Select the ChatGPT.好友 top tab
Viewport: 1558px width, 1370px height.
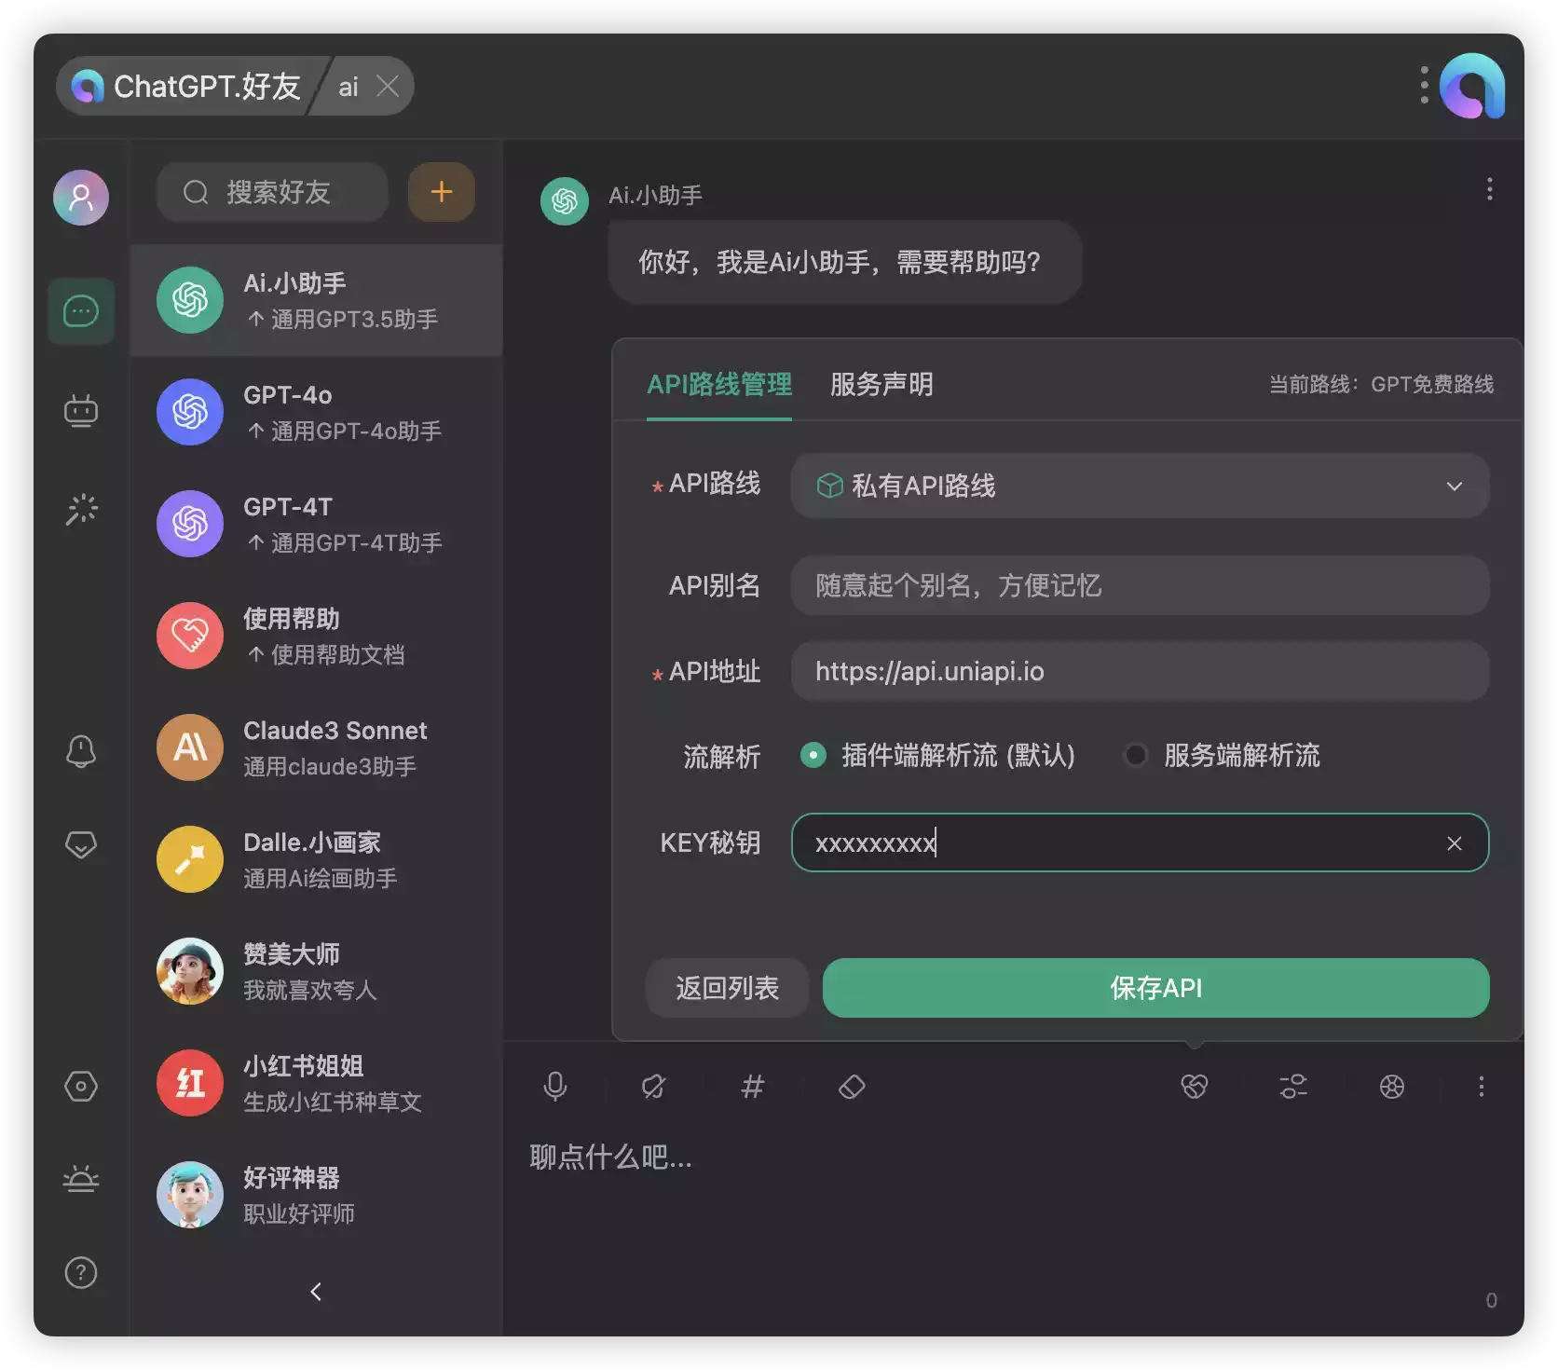[191, 86]
